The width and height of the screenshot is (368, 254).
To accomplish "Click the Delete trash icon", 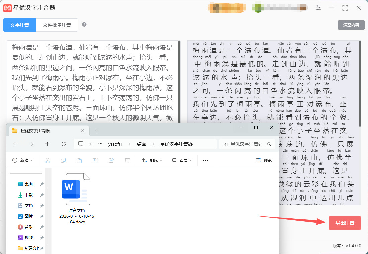I will (127, 160).
